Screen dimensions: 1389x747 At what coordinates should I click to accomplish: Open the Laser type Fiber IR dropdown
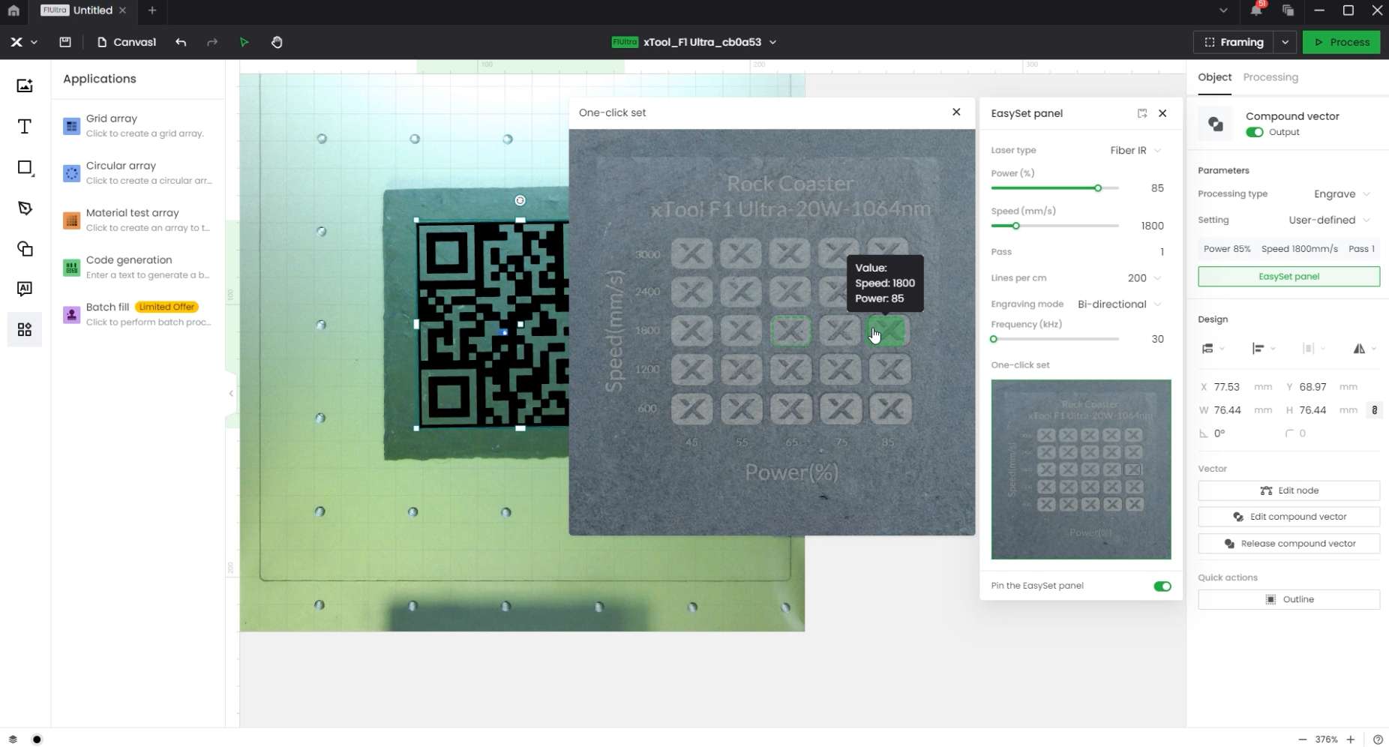point(1135,150)
